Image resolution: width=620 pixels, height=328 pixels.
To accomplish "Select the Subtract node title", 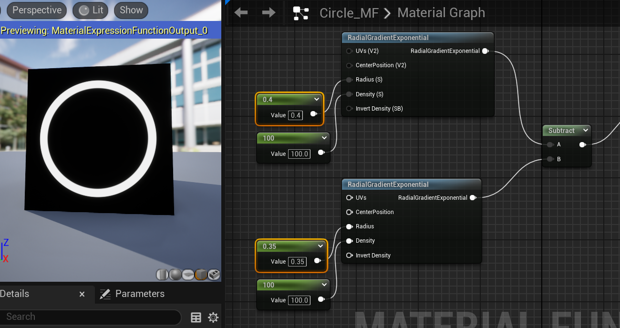I will tap(561, 130).
